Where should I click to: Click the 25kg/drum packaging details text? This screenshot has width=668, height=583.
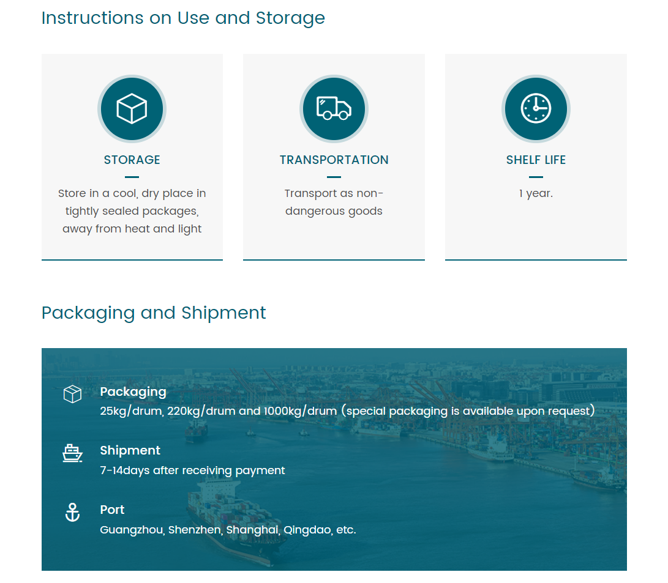(347, 411)
